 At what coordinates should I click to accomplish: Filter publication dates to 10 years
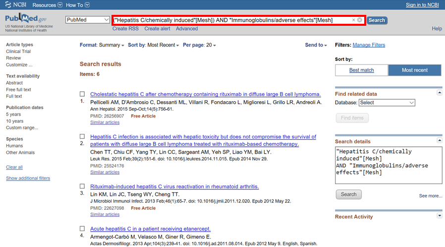[x=15, y=121]
